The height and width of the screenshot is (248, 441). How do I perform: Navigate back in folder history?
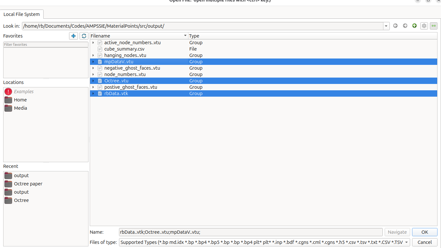(395, 26)
